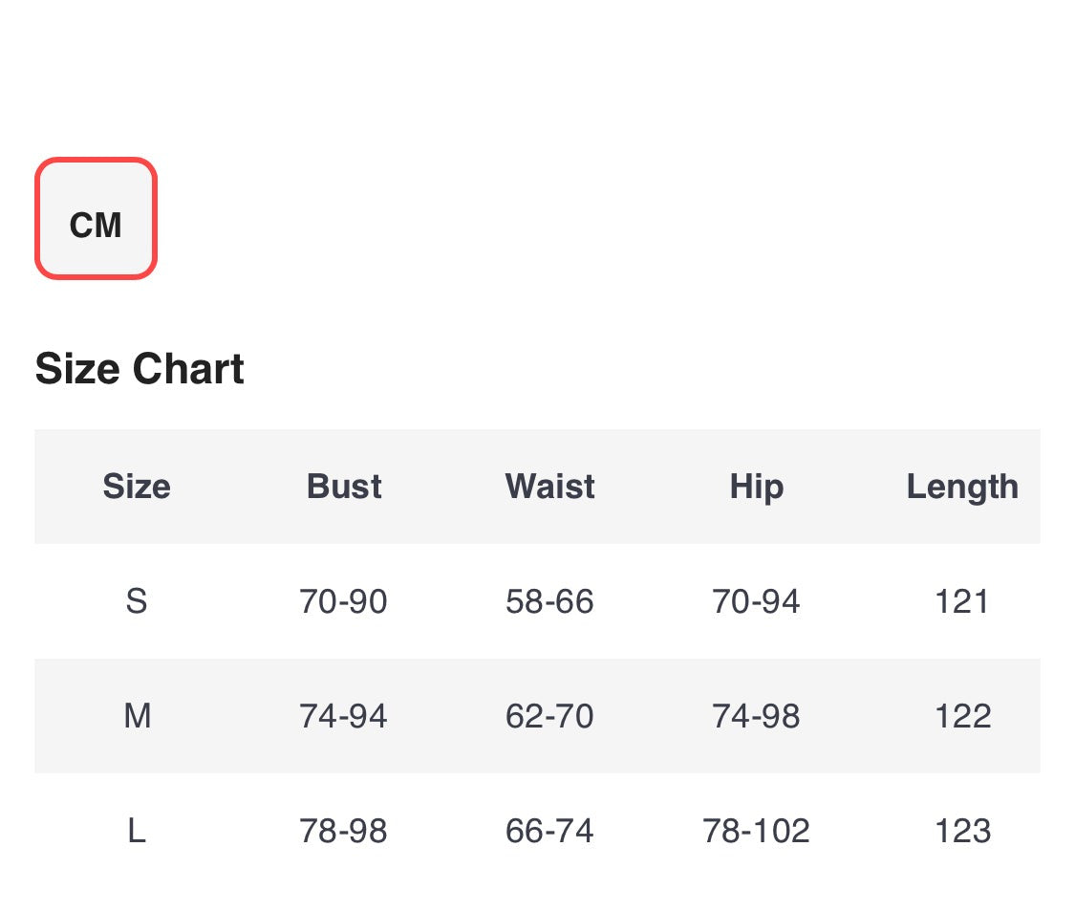1075x912 pixels.
Task: Click length value 121
Action: [x=961, y=601]
